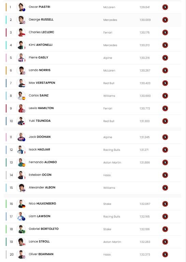186x262 pixels.
Task: Click the Kimi Antonelli name link
Action: tap(41, 45)
